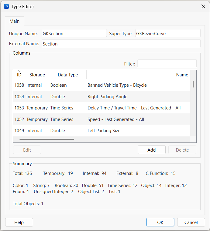Select Delay Time / Travel Time row

pyautogui.click(x=102, y=108)
